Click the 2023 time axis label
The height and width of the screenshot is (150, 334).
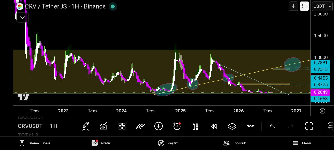(x=63, y=111)
